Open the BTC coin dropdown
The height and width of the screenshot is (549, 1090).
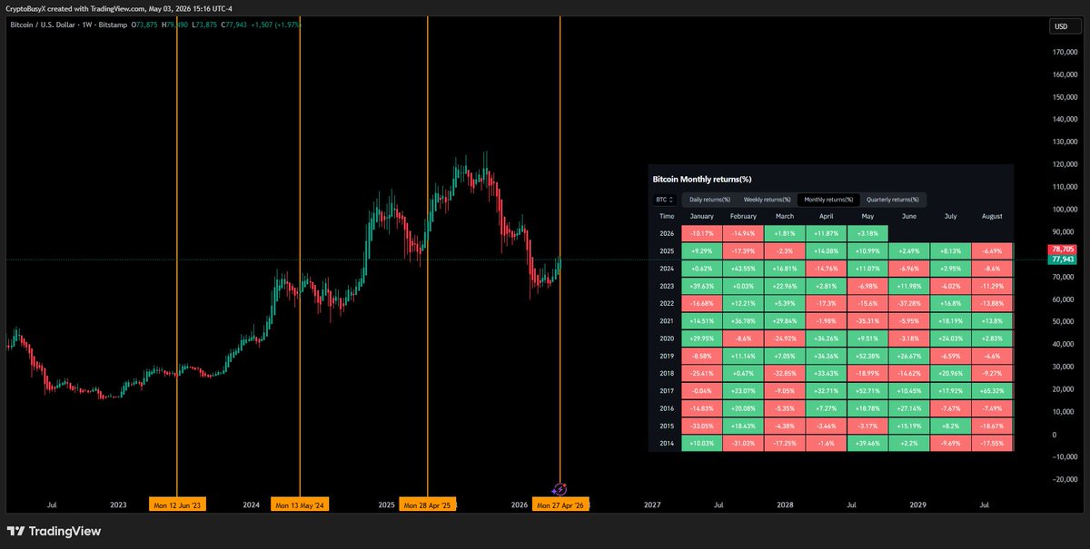point(665,200)
